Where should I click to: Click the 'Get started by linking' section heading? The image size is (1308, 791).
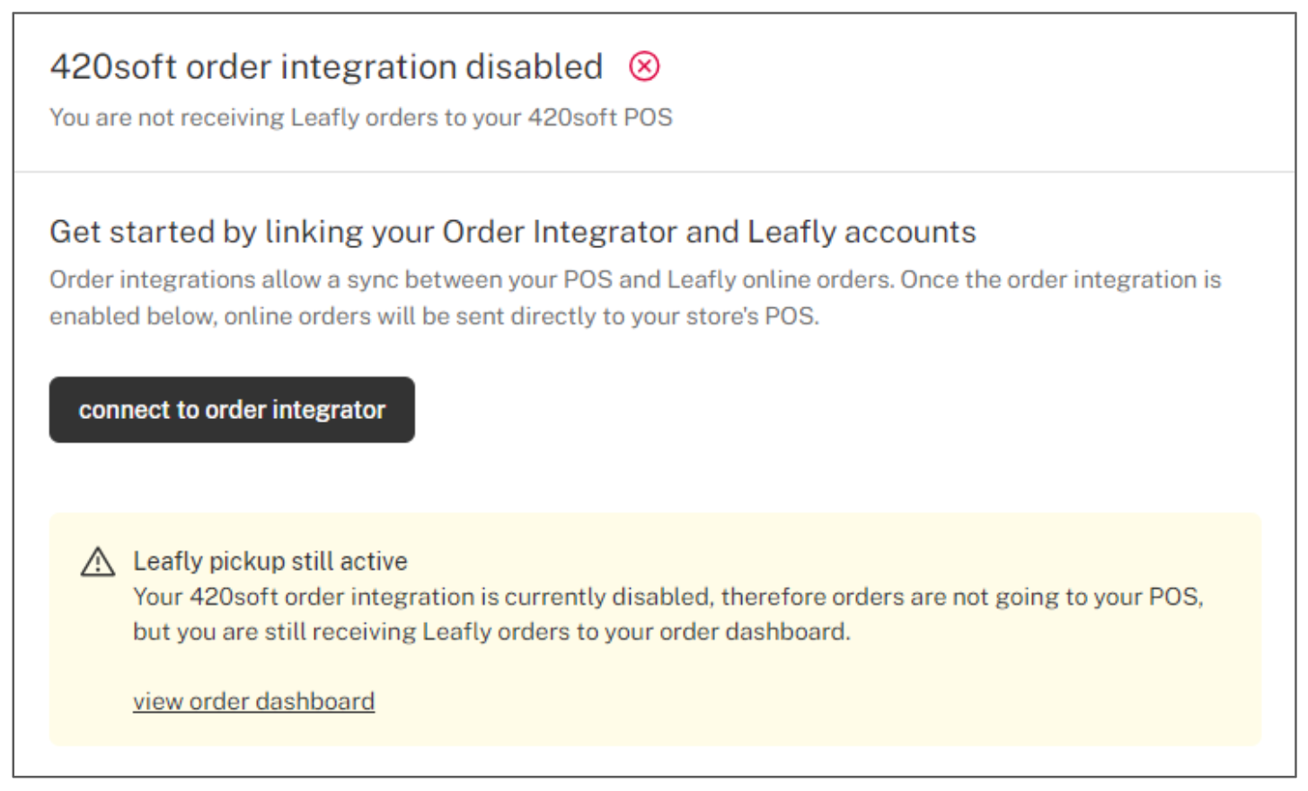[512, 232]
